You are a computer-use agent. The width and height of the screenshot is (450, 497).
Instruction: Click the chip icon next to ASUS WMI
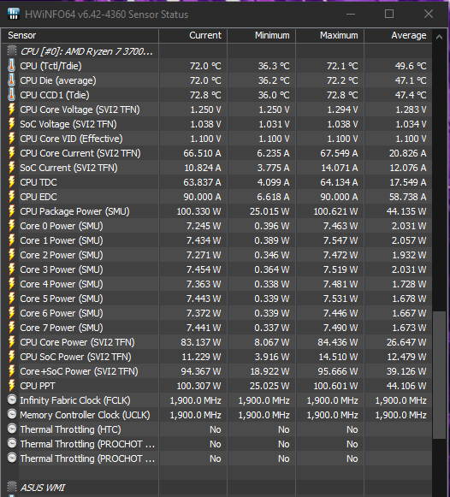click(x=12, y=487)
